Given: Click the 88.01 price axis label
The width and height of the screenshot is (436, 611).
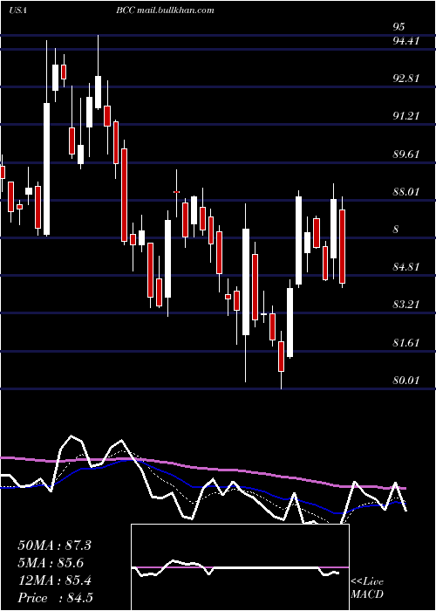Looking at the screenshot, I should pos(406,191).
